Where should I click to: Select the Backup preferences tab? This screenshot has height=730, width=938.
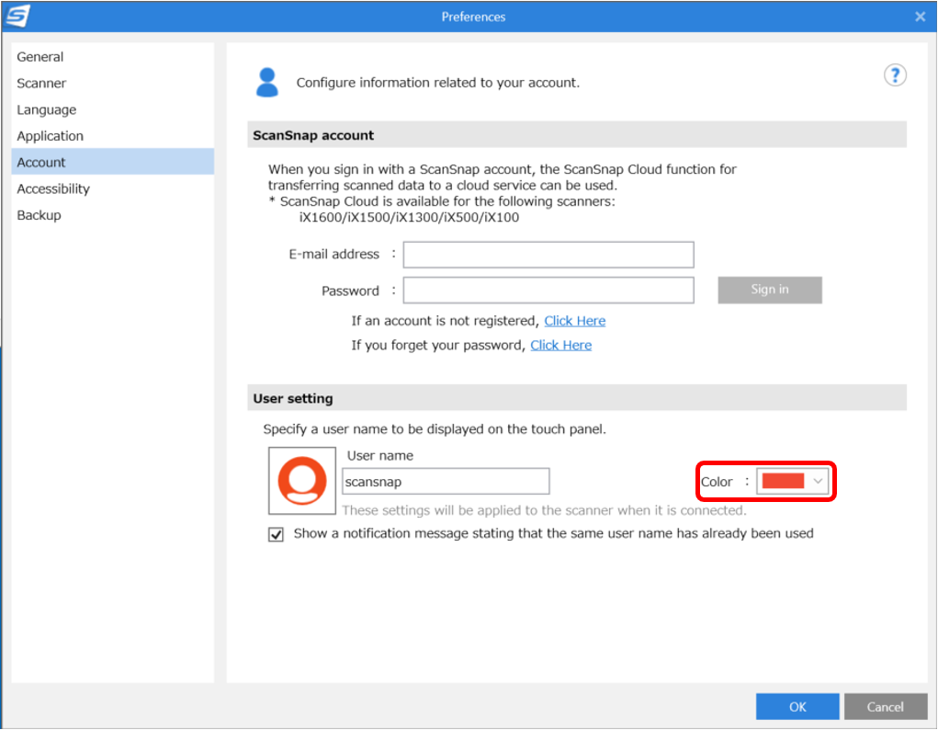(112, 215)
